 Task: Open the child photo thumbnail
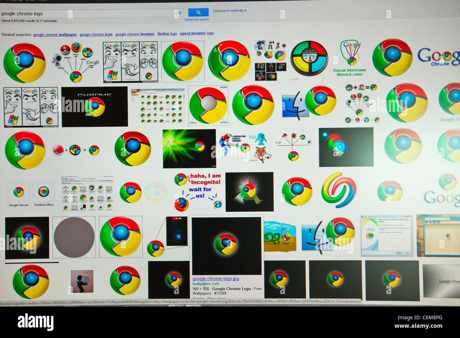click(x=82, y=281)
